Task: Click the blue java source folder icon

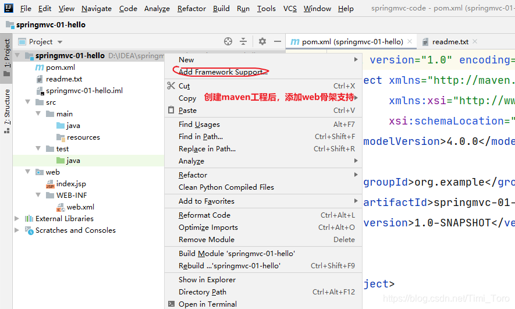Action: tap(61, 126)
